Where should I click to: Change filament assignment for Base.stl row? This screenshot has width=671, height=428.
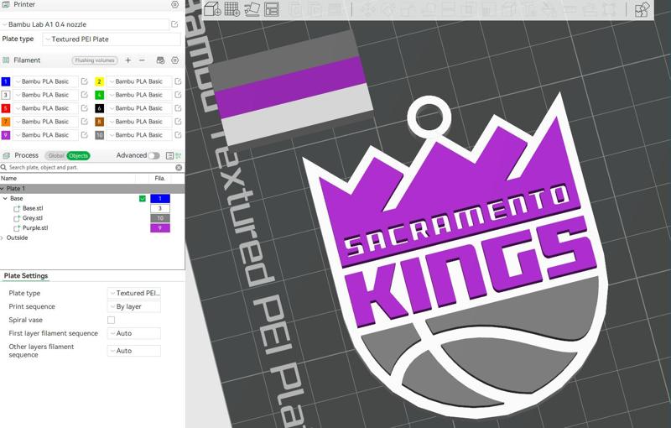coord(160,208)
